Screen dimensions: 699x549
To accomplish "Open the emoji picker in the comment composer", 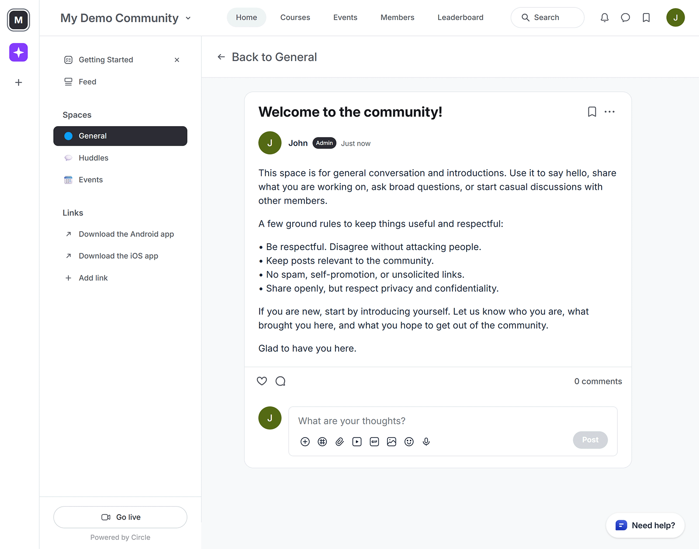I will tap(409, 442).
